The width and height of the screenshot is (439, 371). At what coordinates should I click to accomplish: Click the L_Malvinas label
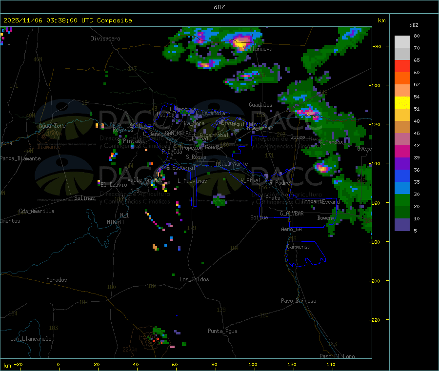pyautogui.click(x=192, y=181)
